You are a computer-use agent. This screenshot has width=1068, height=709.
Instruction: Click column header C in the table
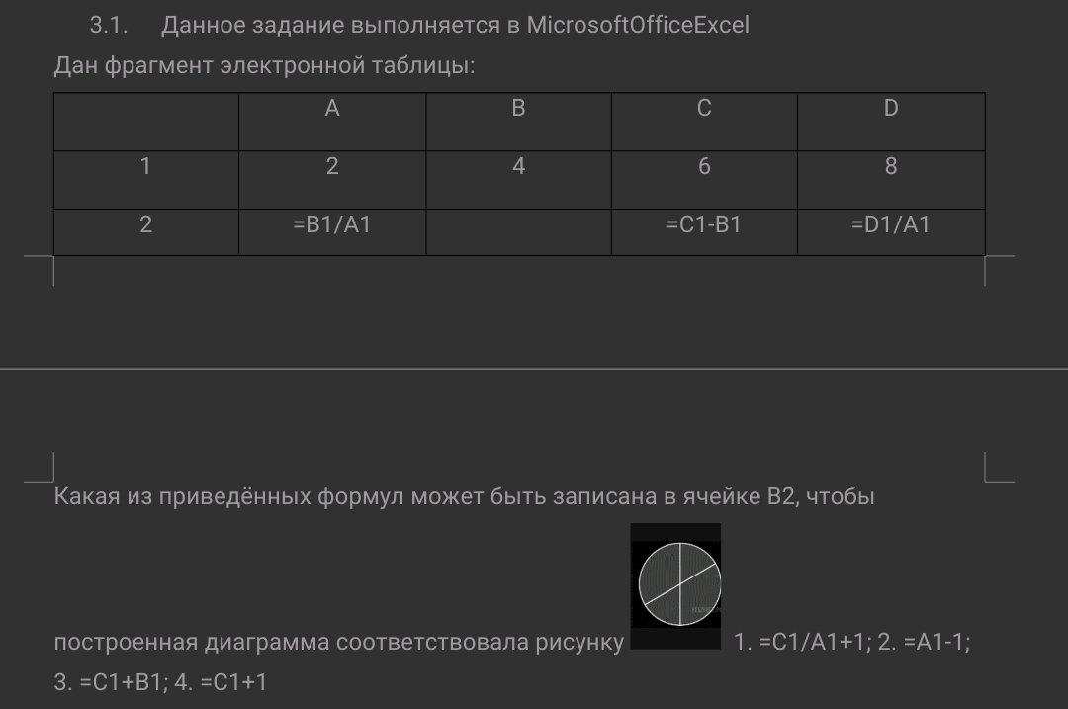pyautogui.click(x=704, y=122)
